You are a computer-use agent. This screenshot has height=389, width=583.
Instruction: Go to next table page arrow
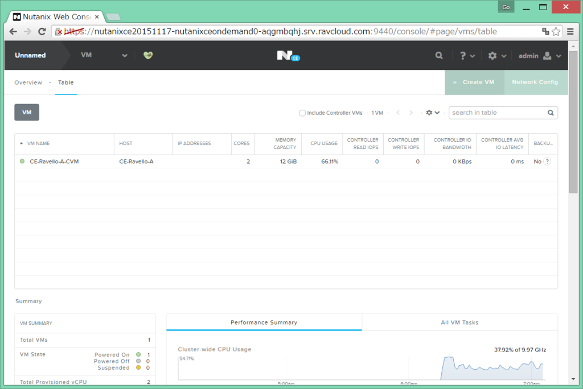click(x=411, y=113)
